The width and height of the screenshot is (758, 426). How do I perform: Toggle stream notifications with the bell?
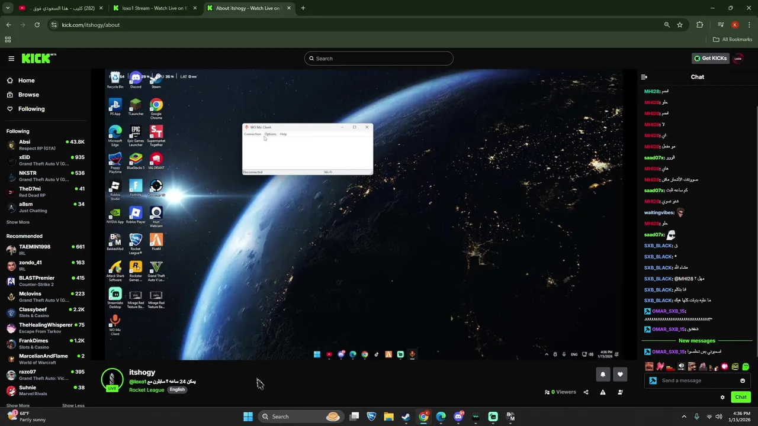point(603,374)
